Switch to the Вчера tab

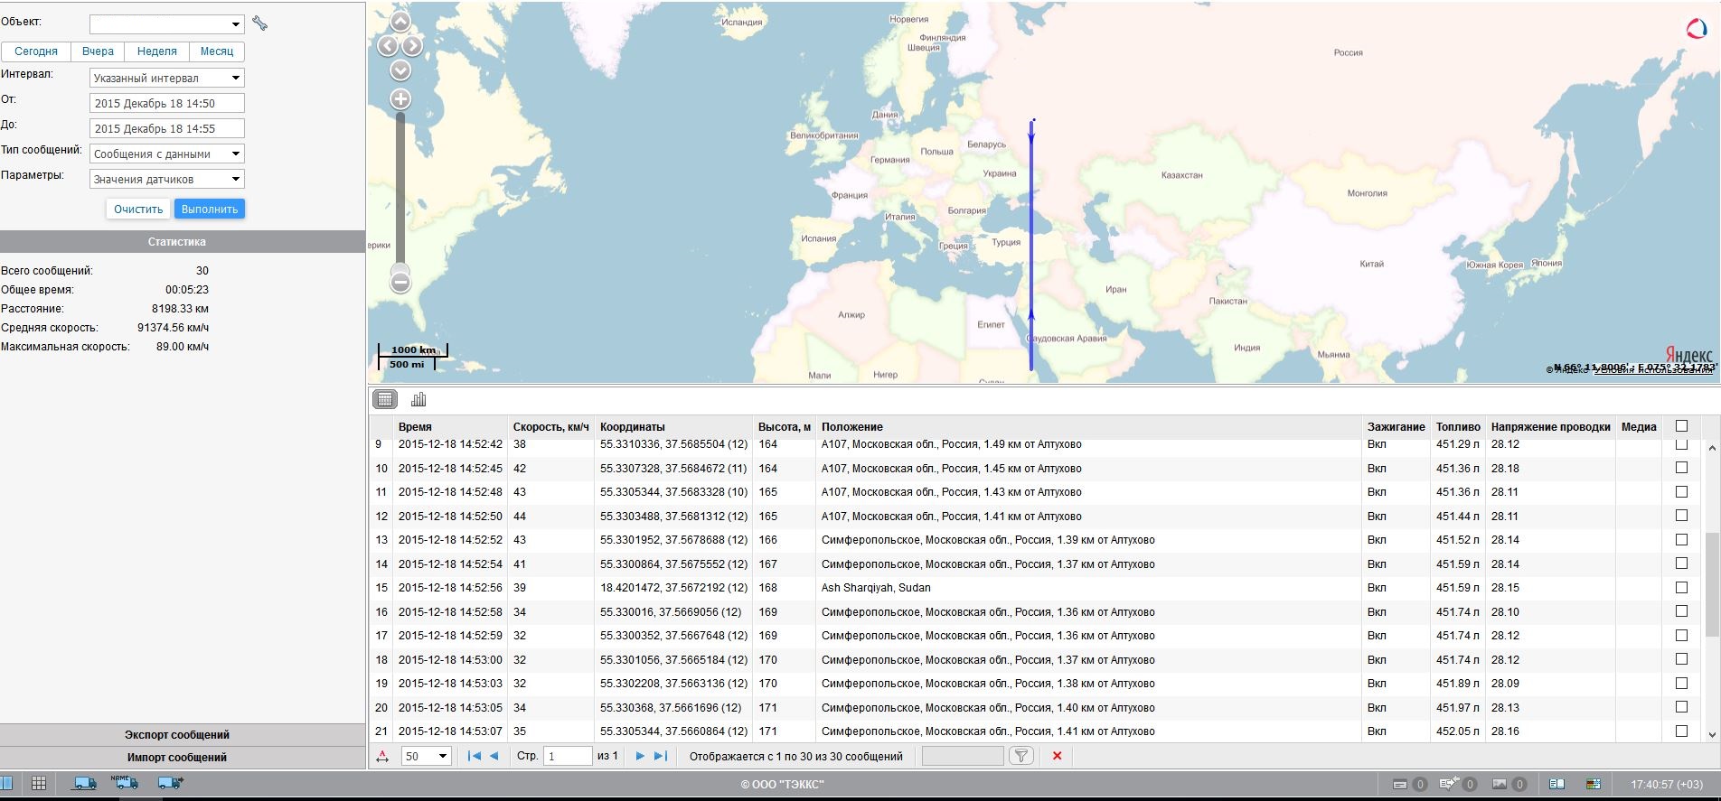98,51
